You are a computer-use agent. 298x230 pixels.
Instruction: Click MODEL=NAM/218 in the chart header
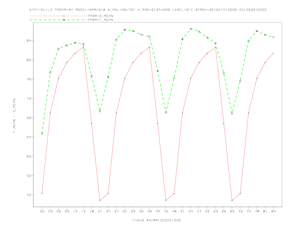[90, 10]
